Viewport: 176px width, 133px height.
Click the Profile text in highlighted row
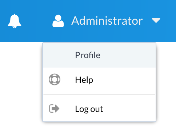88,55
